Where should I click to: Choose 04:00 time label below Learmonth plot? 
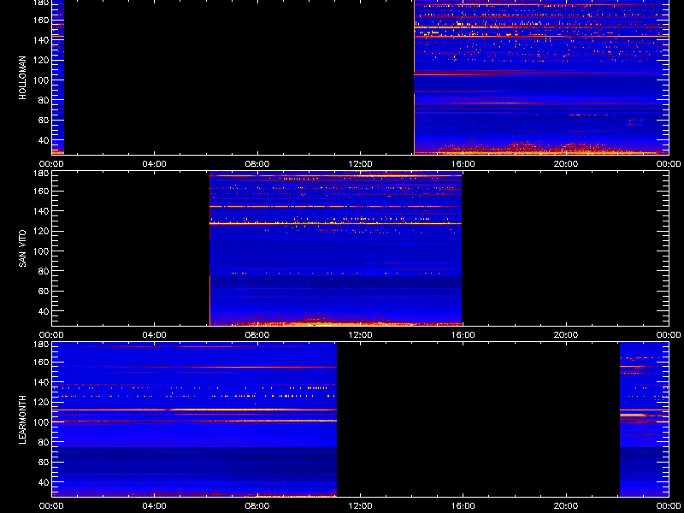[x=155, y=506]
